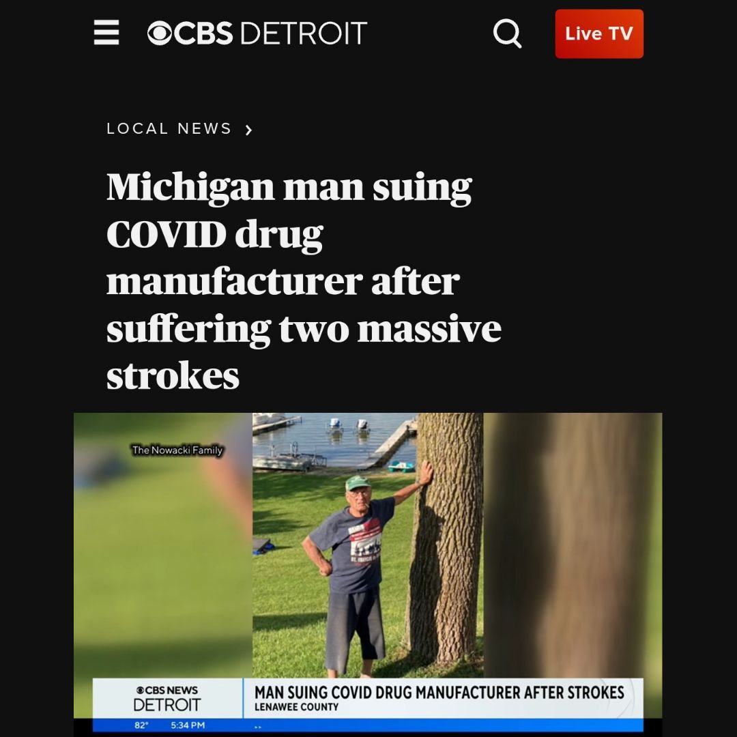Click the CBS eye logo
Image resolution: width=737 pixels, height=737 pixels.
coord(160,33)
